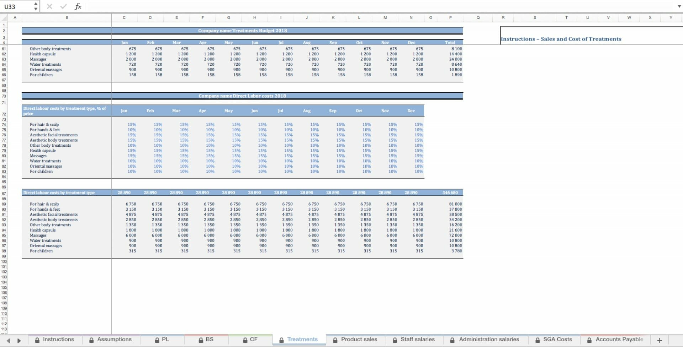The height and width of the screenshot is (347, 683).
Task: Select column S header
Action: point(535,17)
